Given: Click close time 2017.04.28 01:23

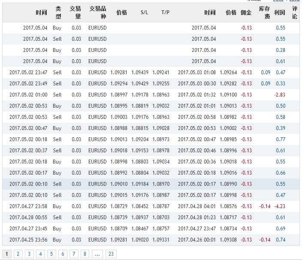Looking at the screenshot, I should tap(197, 218).
